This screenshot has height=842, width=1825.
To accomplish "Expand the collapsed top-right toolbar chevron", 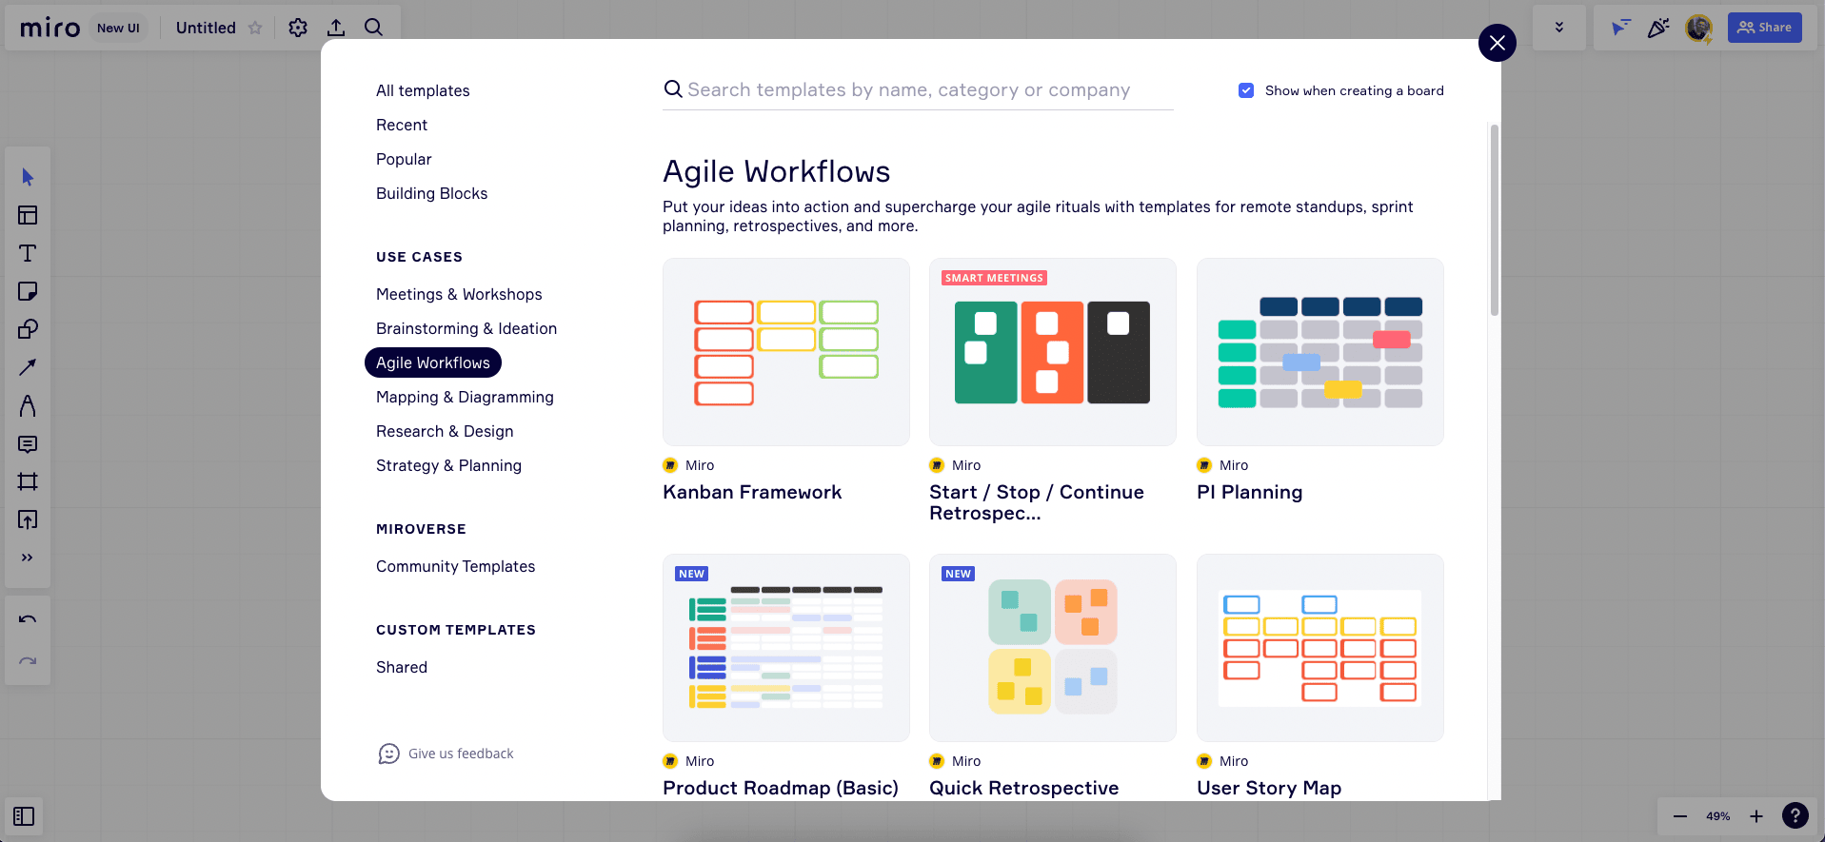I will point(1559,28).
